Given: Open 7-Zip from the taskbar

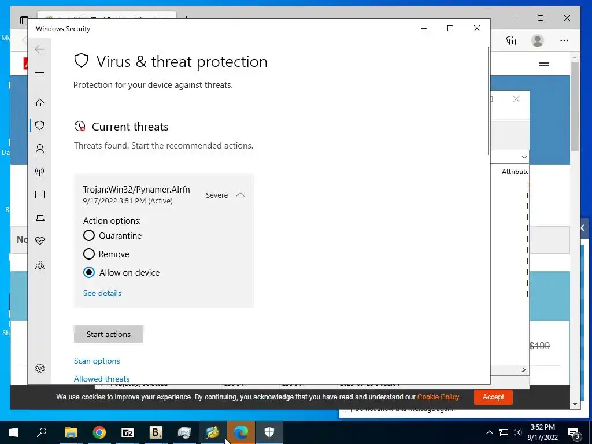Looking at the screenshot, I should point(128,432).
